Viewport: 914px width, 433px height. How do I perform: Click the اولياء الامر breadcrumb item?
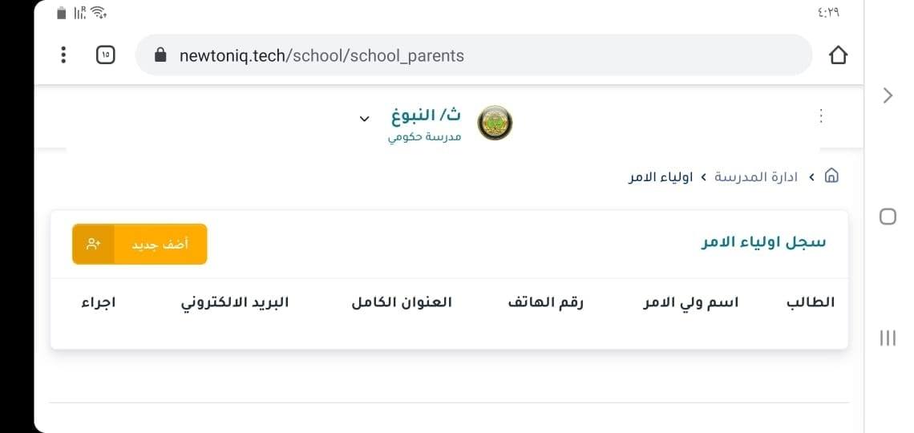click(661, 176)
